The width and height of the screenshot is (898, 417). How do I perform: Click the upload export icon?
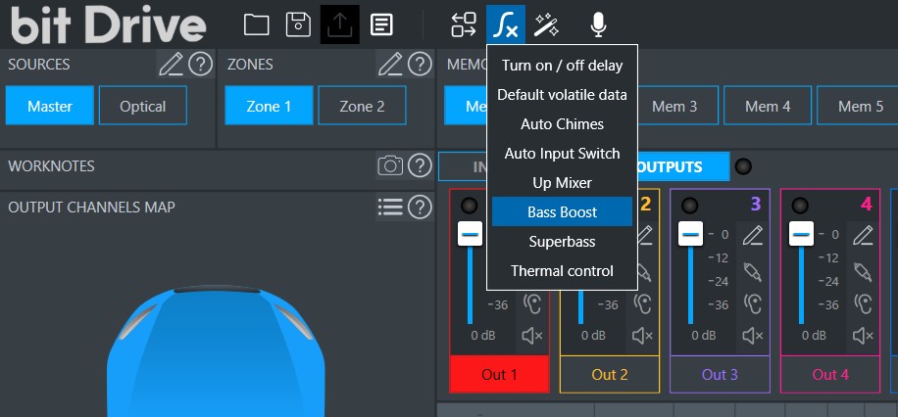[x=340, y=24]
